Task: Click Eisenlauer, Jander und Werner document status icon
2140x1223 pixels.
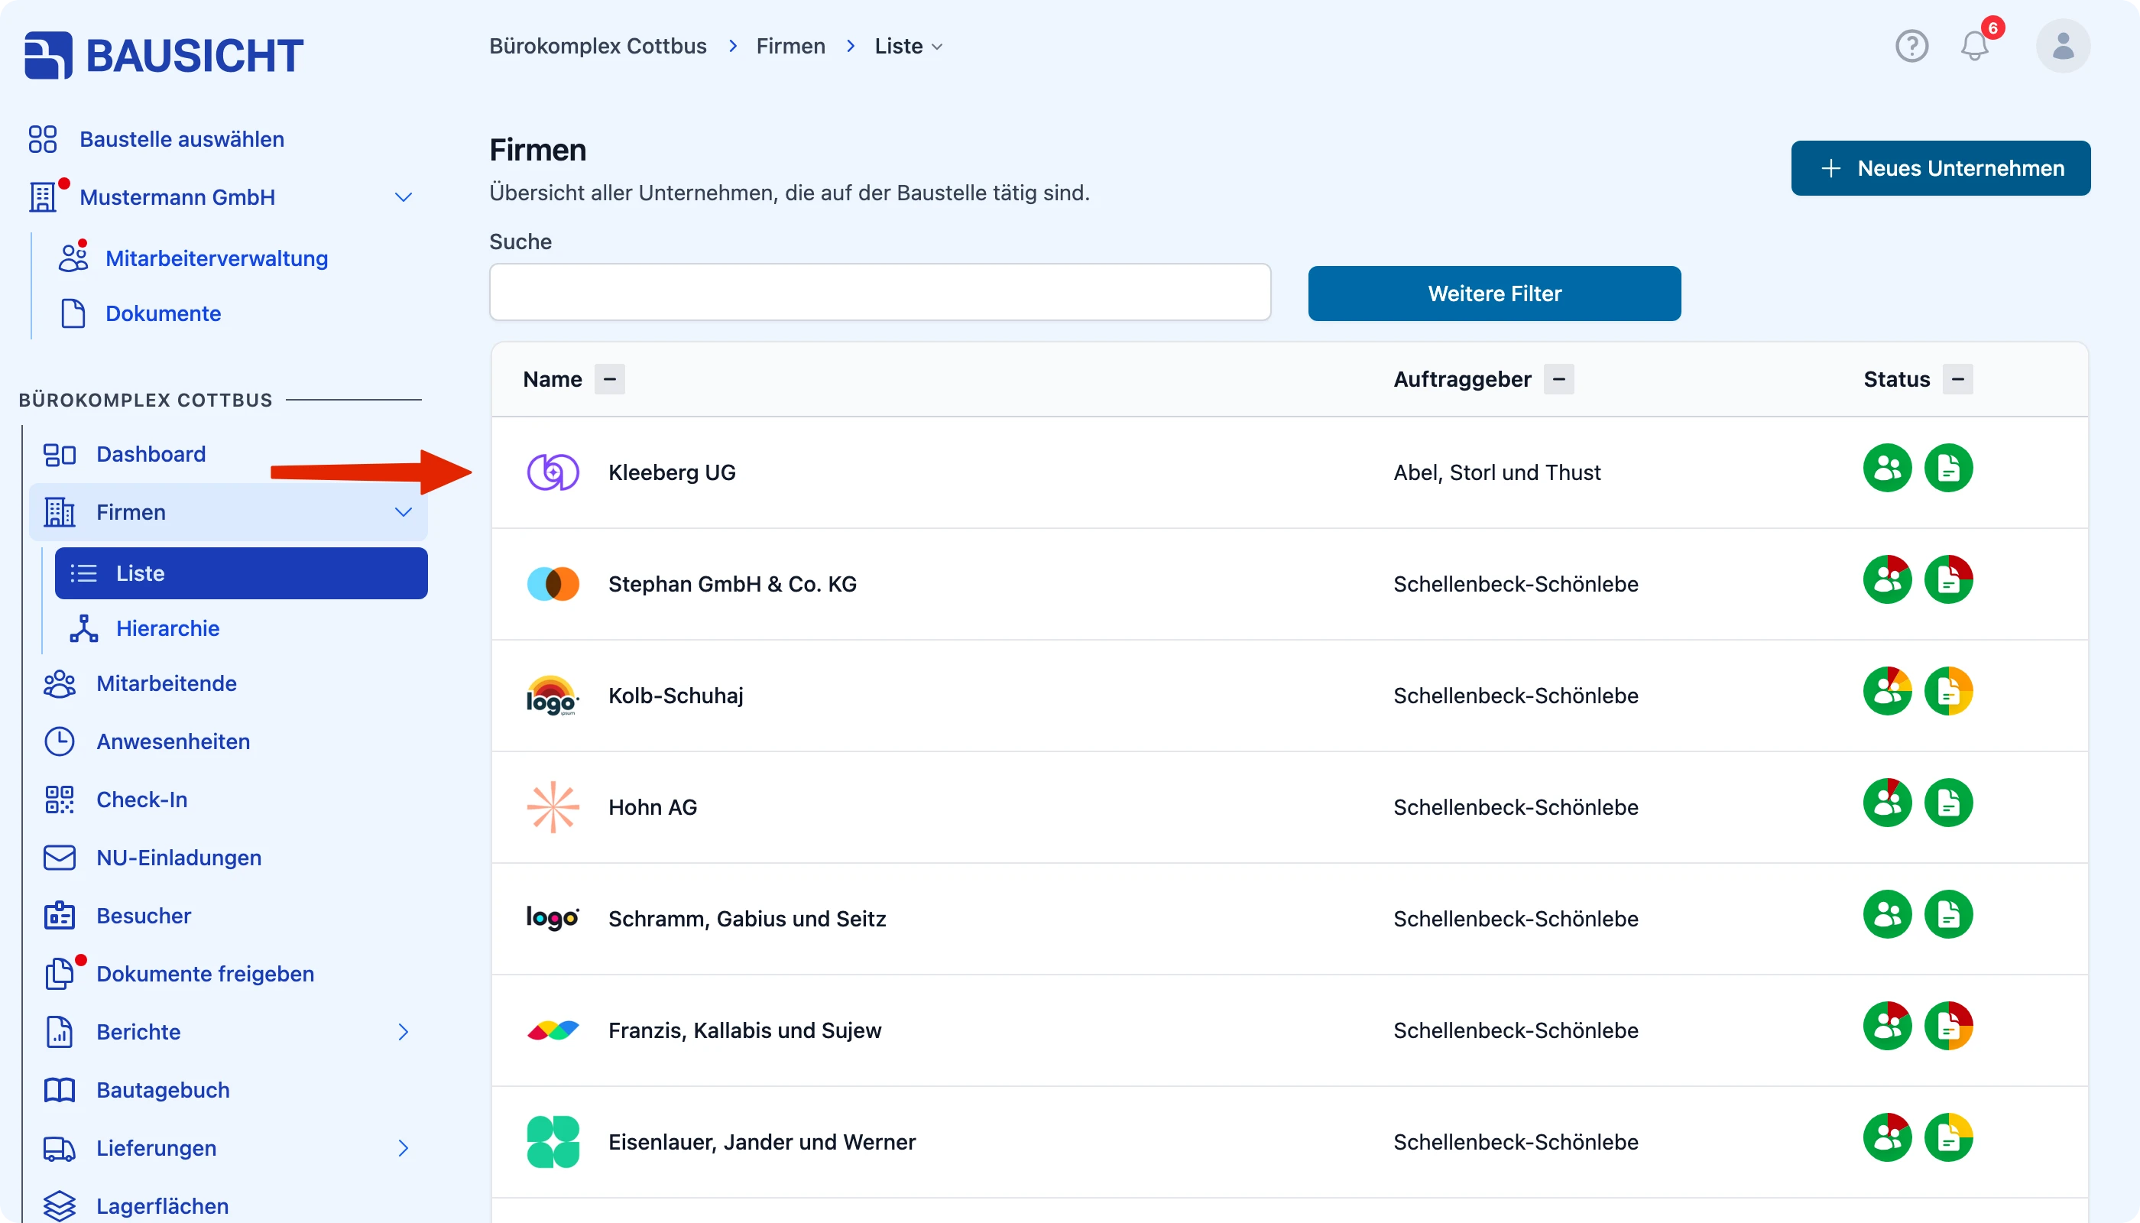Action: pyautogui.click(x=1947, y=1138)
